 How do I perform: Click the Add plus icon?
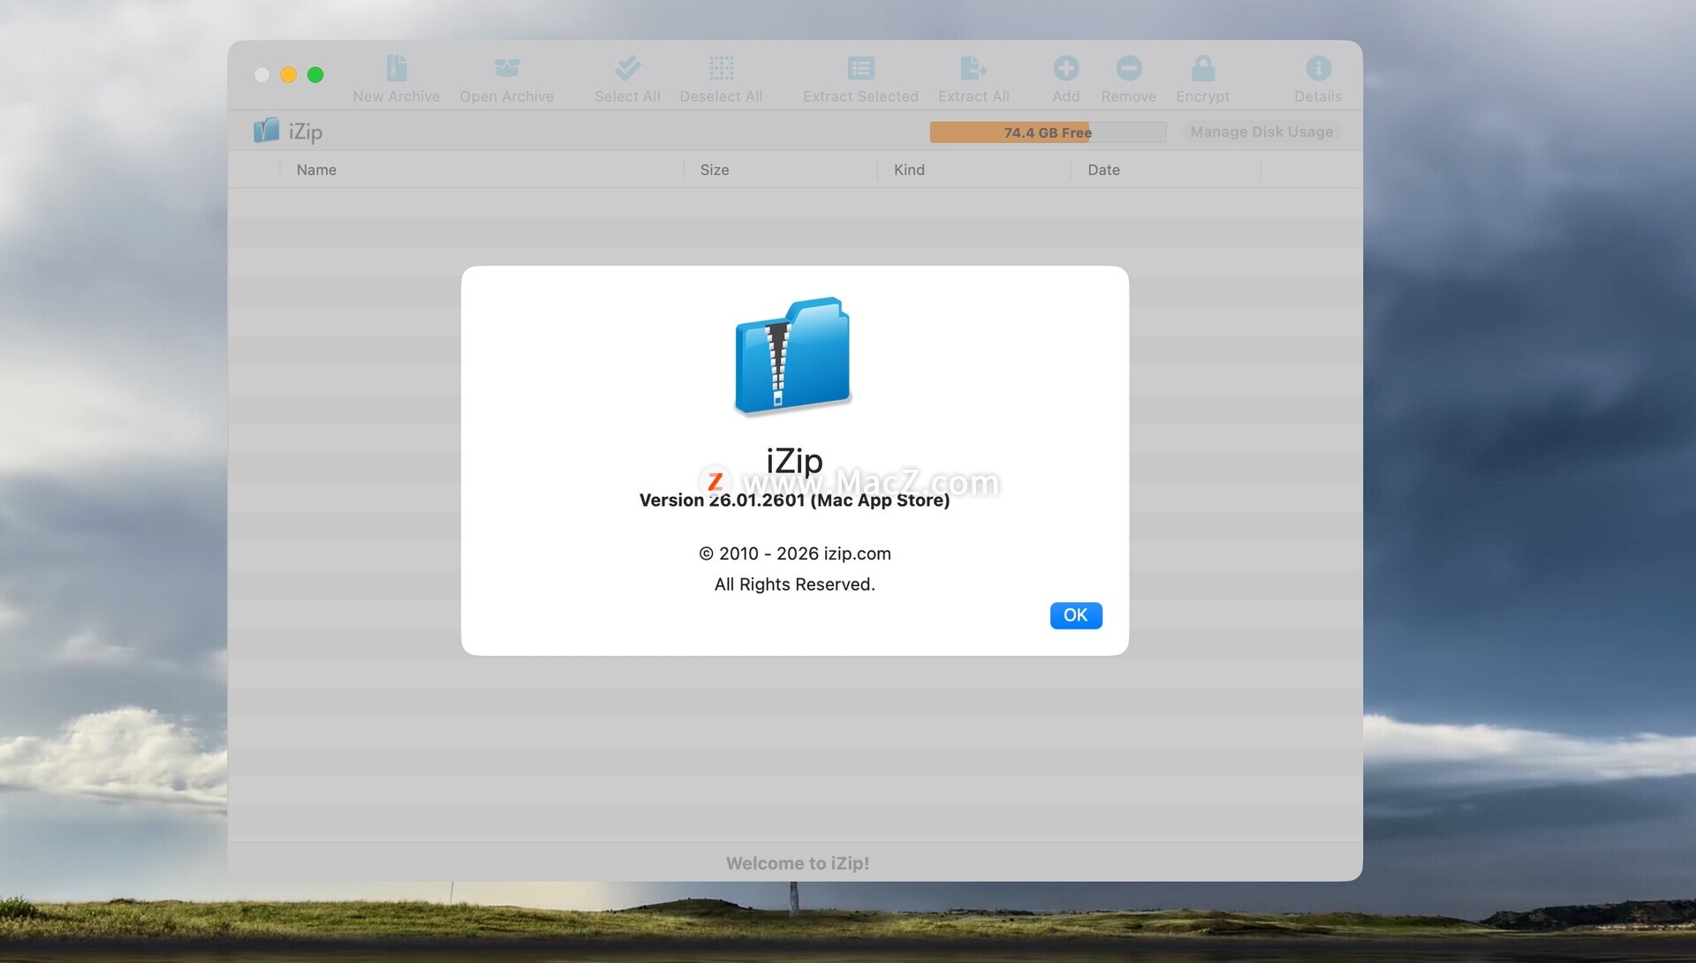(x=1065, y=69)
